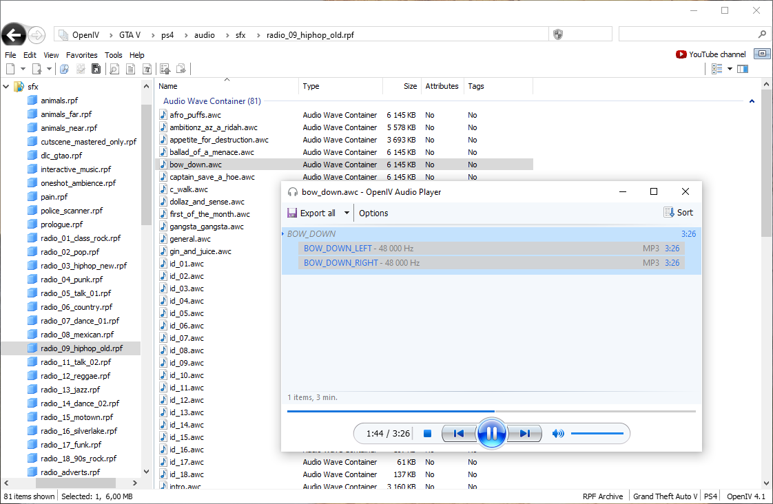773x504 pixels.
Task: Expand the chevron after sfx in breadcrumb
Action: [x=258, y=35]
